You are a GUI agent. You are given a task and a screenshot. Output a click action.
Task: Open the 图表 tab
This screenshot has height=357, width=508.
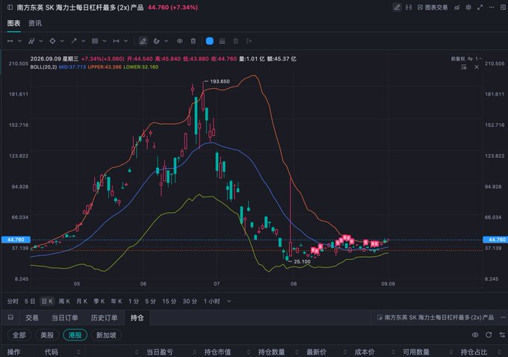[13, 23]
